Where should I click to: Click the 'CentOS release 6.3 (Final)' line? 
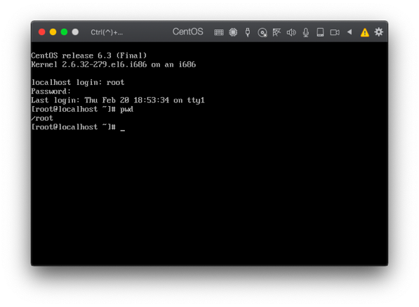(89, 55)
